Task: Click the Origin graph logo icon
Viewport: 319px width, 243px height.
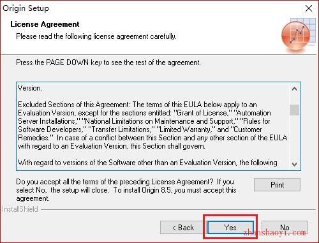Action: pyautogui.click(x=299, y=35)
